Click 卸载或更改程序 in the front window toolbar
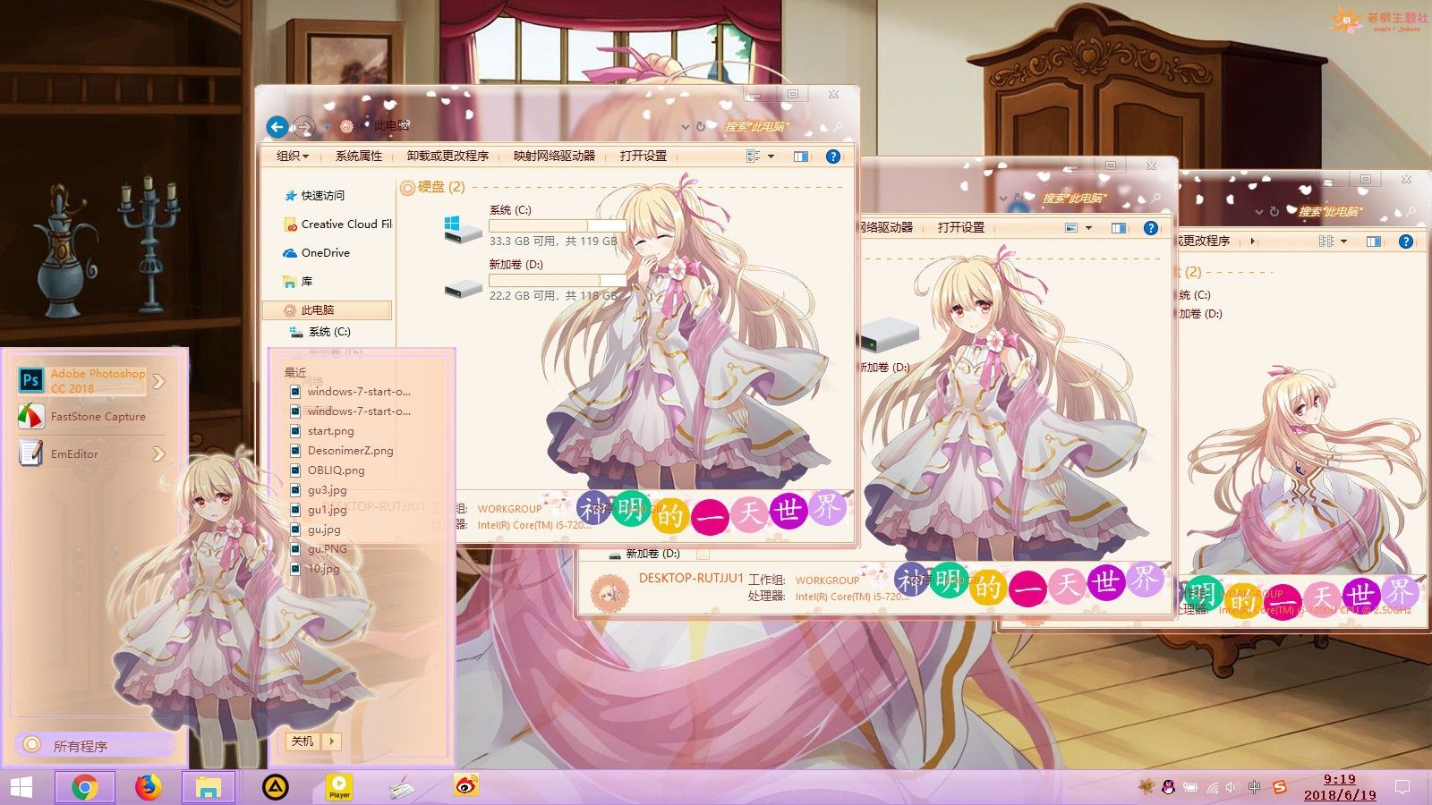This screenshot has height=805, width=1432. point(447,157)
